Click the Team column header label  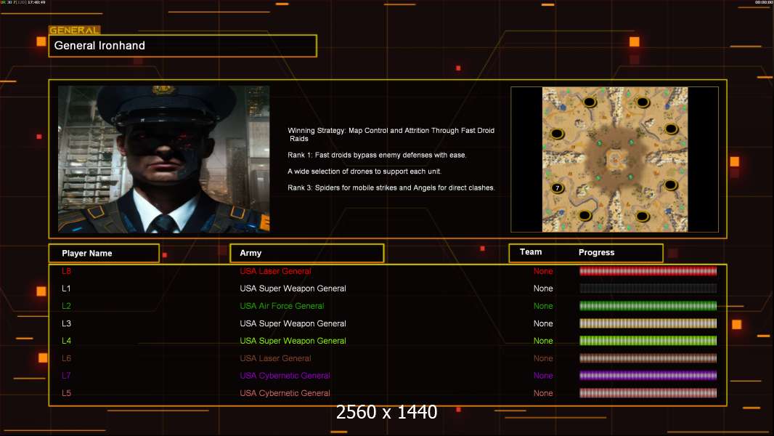click(531, 252)
